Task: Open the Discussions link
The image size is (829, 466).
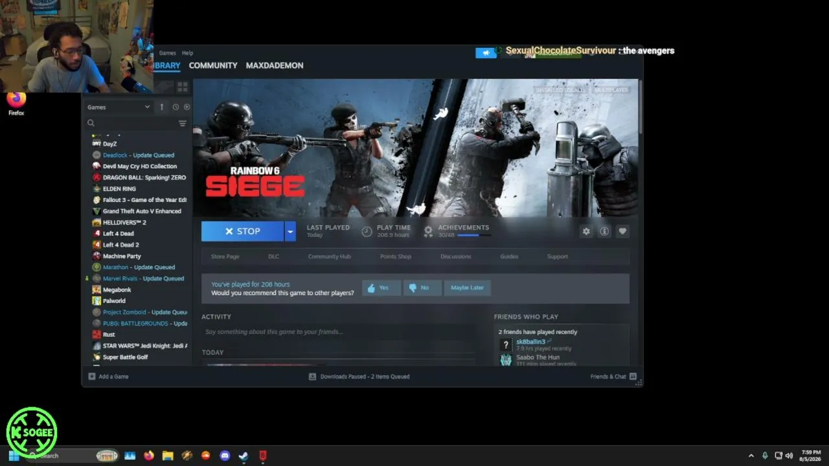Action: 456,256
